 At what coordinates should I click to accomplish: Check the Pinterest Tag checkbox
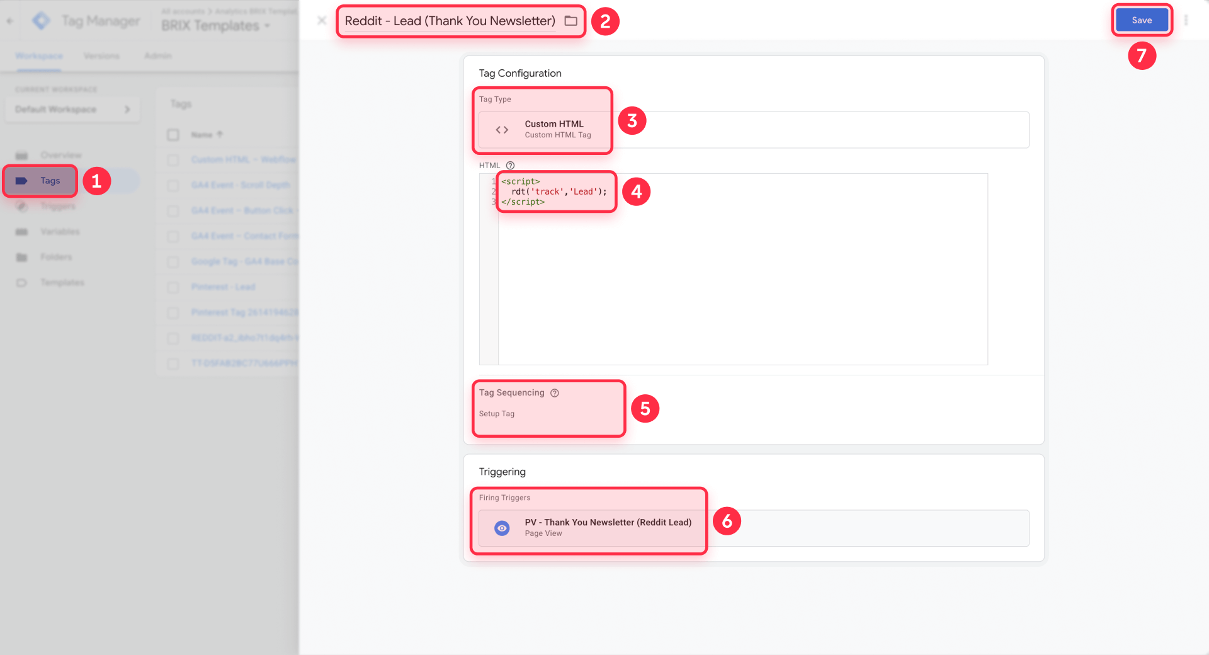coord(173,312)
